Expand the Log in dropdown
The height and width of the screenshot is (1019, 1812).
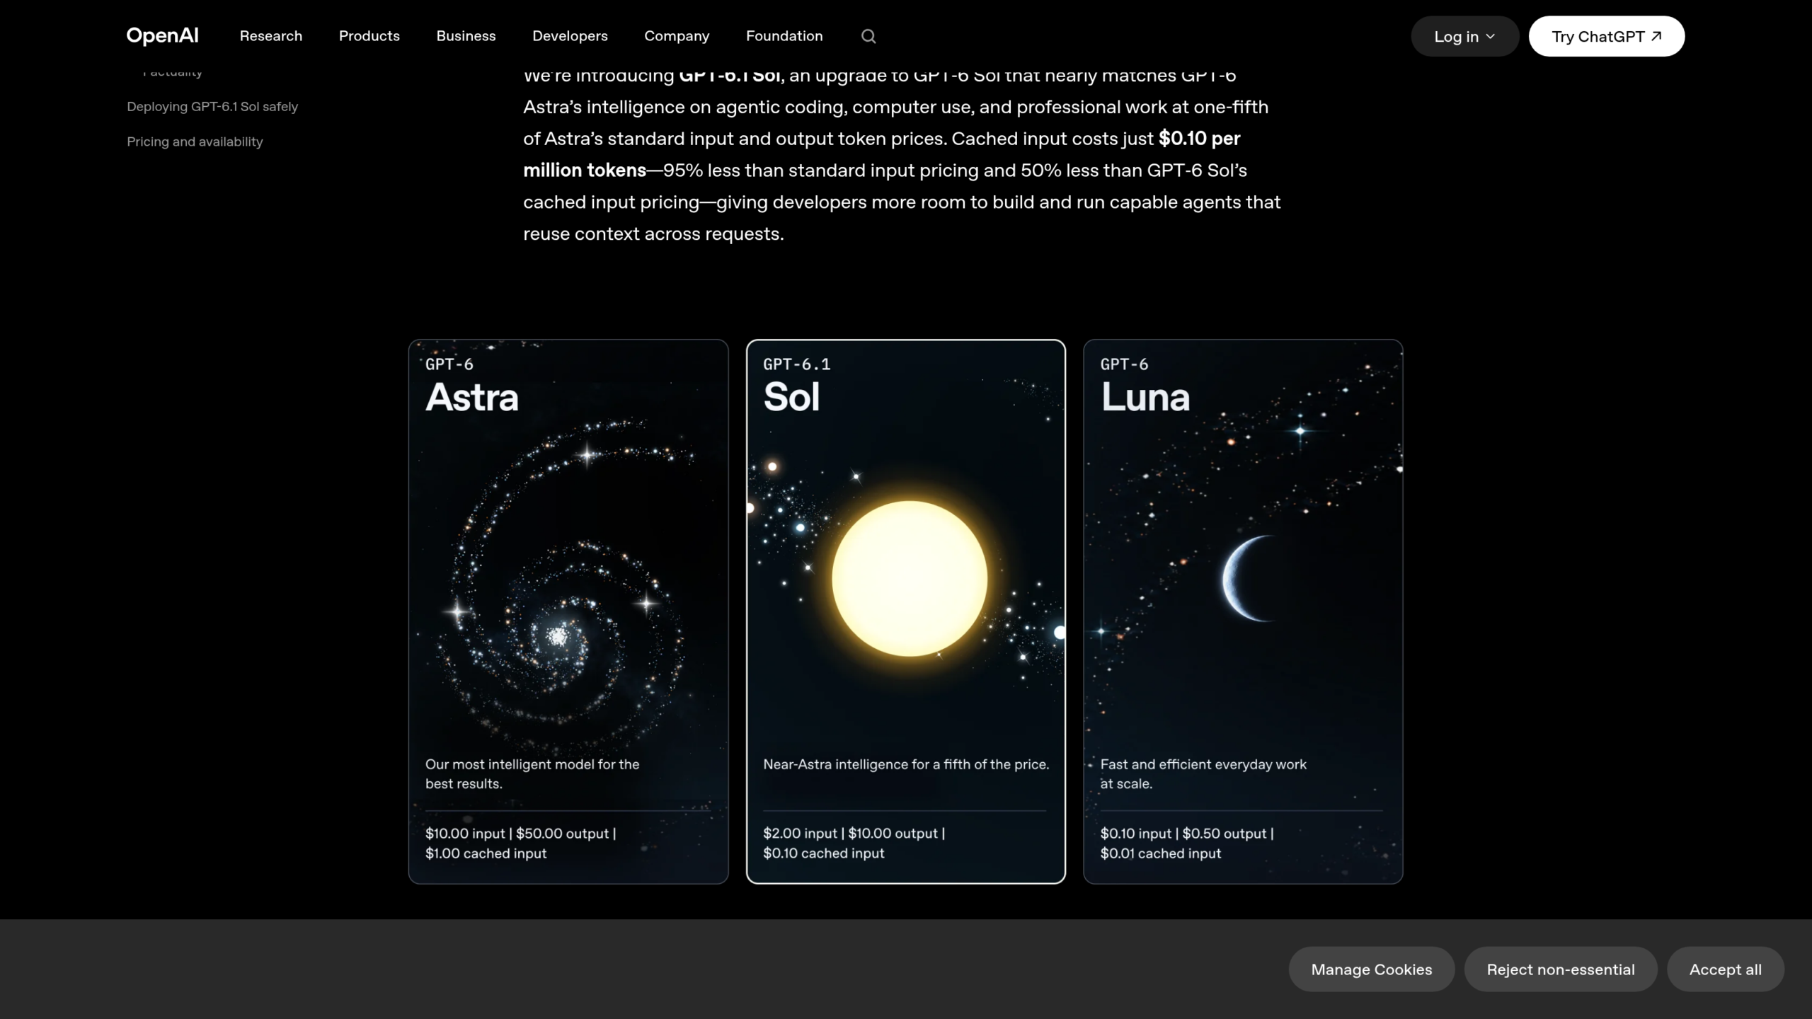point(1464,36)
